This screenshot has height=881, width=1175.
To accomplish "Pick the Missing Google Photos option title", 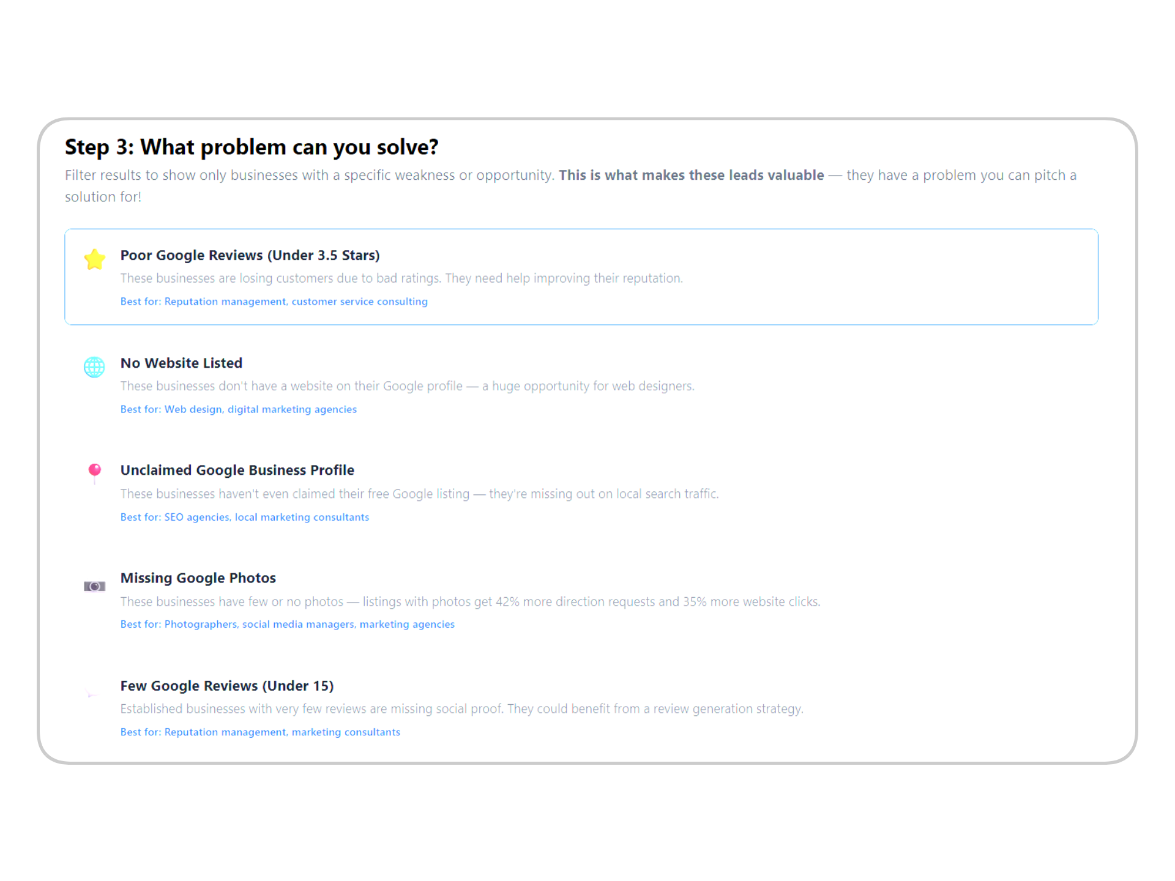I will (x=198, y=578).
